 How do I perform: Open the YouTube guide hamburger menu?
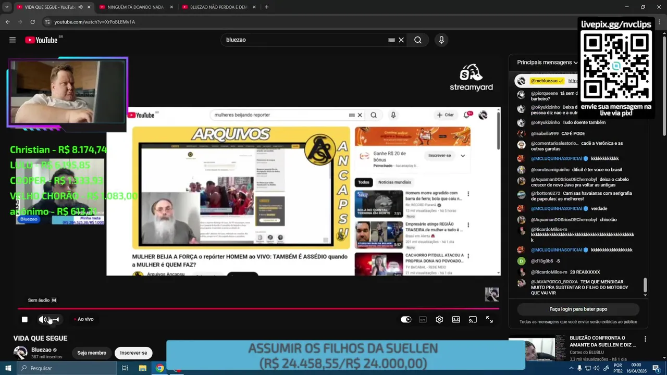point(13,40)
